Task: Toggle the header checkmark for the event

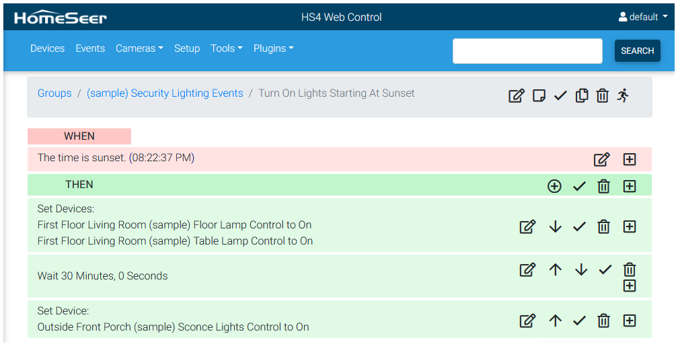Action: 560,95
